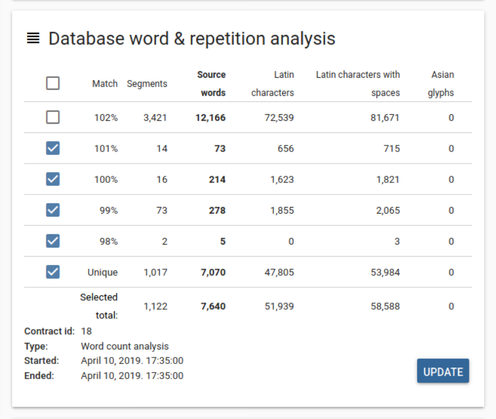This screenshot has width=496, height=419.
Task: Select the 51,939 total Latin characters value
Action: [x=279, y=306]
